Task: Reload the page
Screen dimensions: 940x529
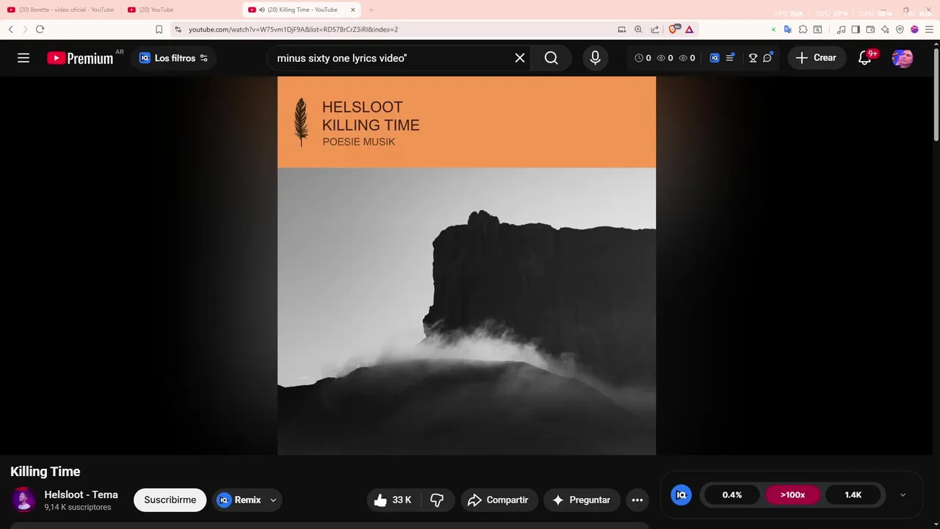Action: pos(40,29)
